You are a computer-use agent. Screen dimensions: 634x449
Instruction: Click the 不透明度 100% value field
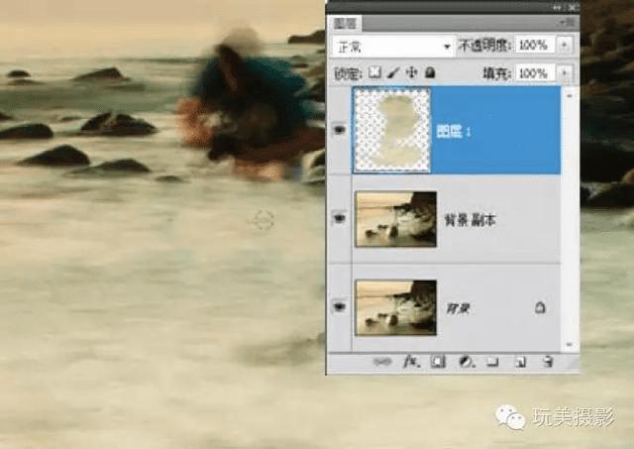click(x=535, y=45)
